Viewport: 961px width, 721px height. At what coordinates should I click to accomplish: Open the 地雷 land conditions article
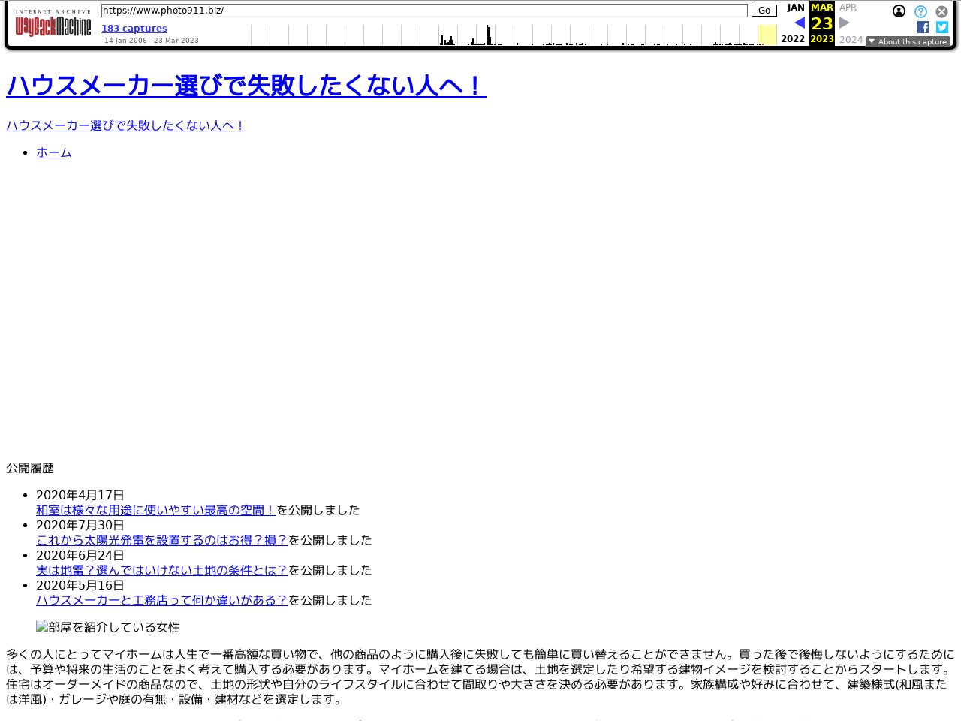(162, 570)
